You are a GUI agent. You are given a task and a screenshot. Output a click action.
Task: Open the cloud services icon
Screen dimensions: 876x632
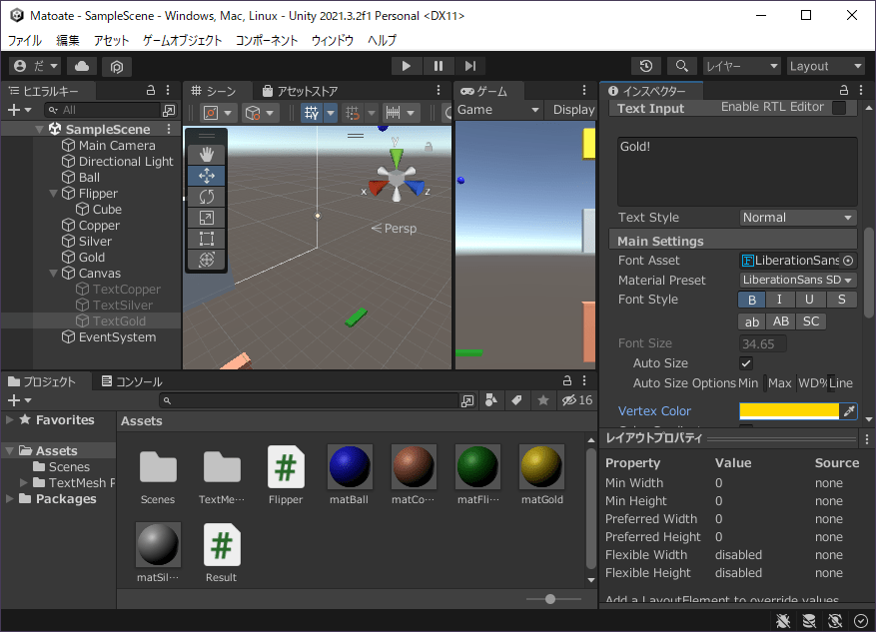pos(82,66)
